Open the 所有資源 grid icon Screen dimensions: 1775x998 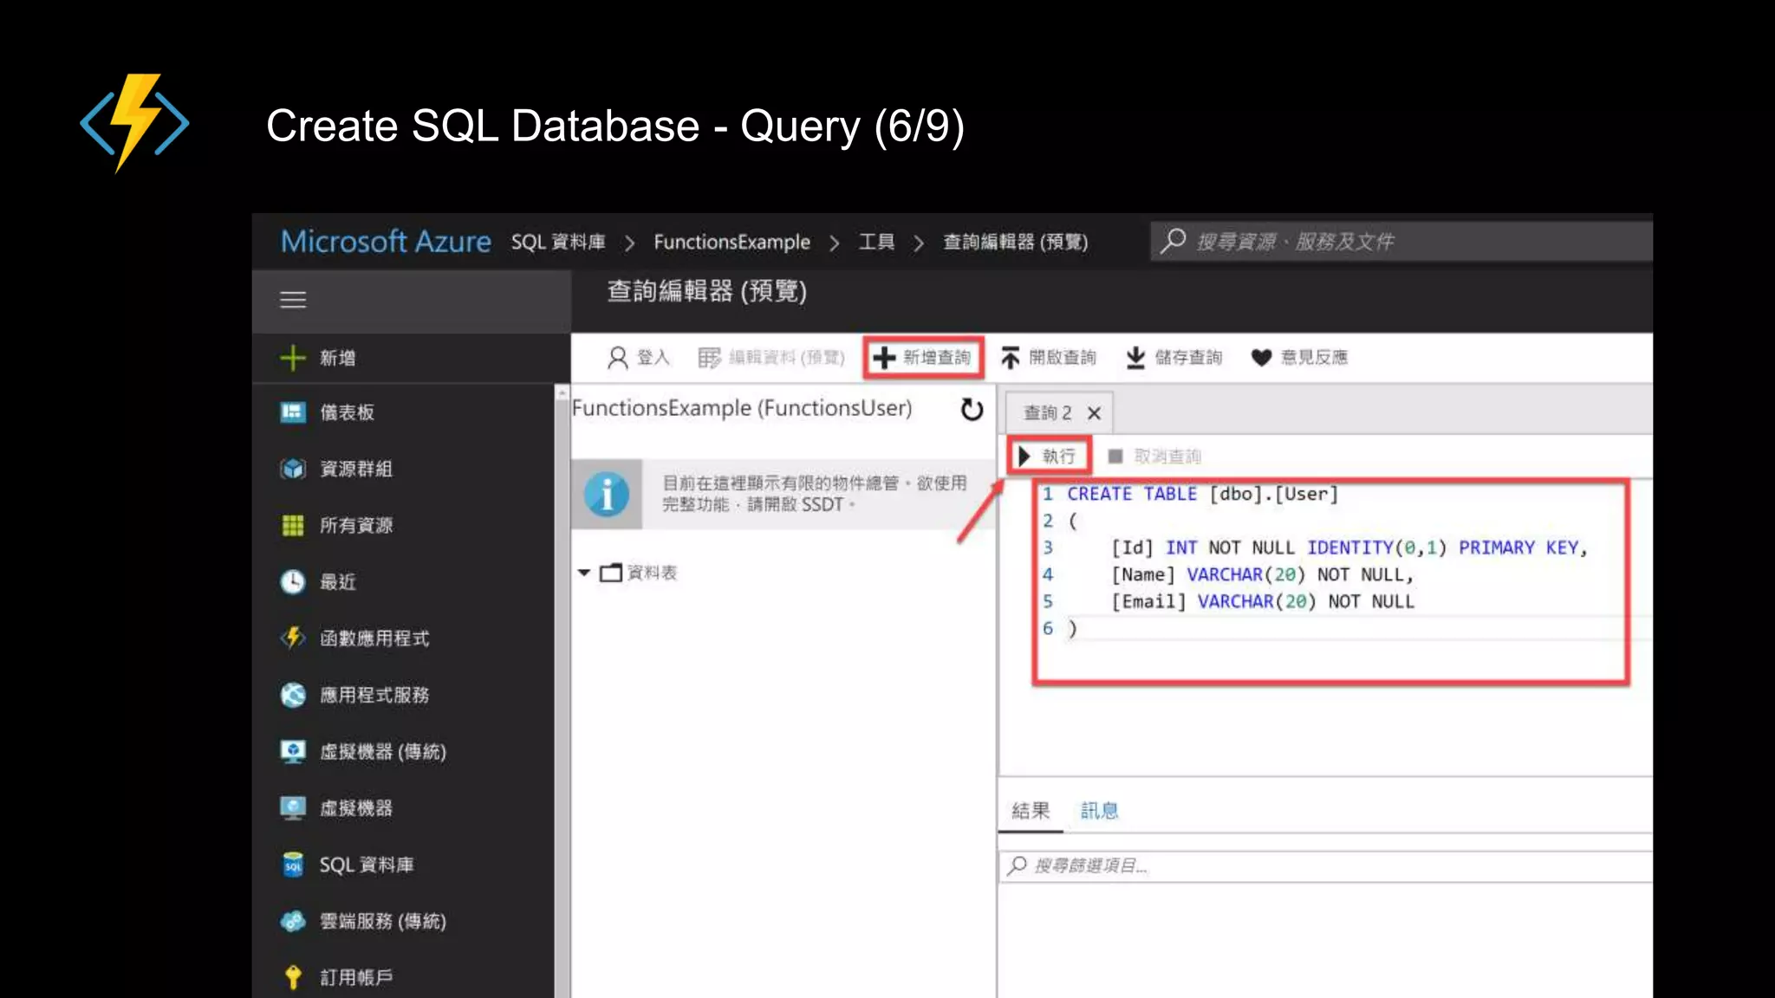click(293, 525)
